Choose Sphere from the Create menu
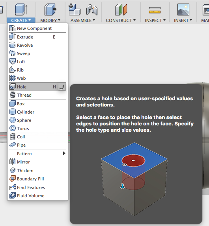The image size is (209, 226). pos(37,120)
